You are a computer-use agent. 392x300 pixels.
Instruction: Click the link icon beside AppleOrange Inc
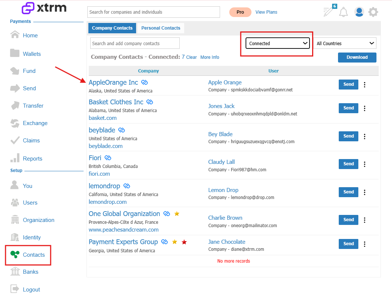click(x=145, y=82)
